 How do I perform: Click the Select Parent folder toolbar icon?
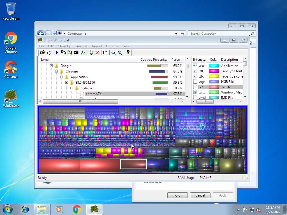(x=105, y=53)
